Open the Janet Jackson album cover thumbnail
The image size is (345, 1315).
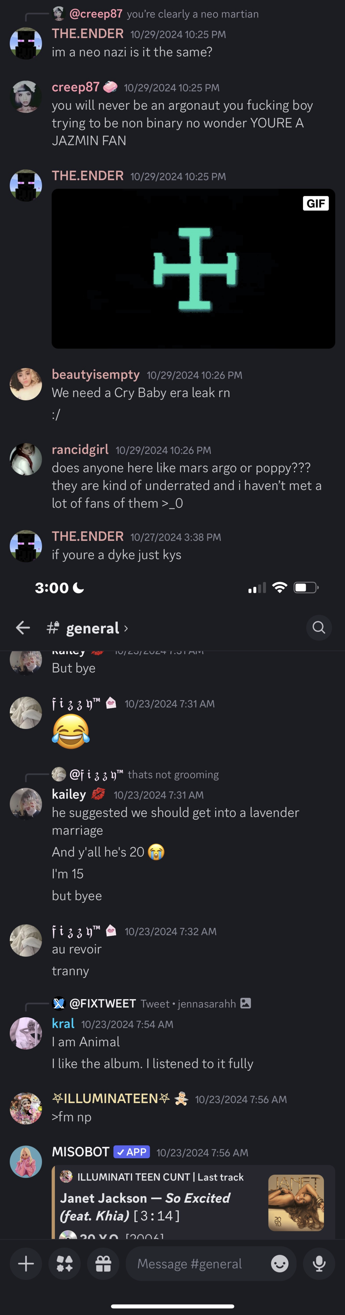tap(296, 1203)
